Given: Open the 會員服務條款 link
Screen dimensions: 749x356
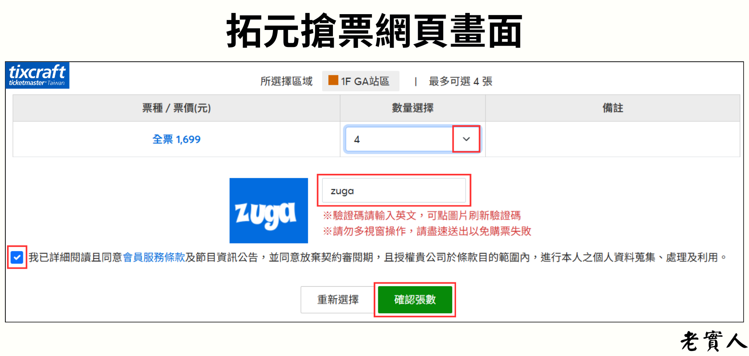Looking at the screenshot, I should click(x=154, y=257).
